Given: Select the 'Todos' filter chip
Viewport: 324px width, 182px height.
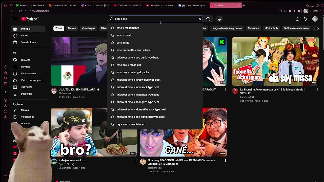Looking at the screenshot, I should pos(59,28).
